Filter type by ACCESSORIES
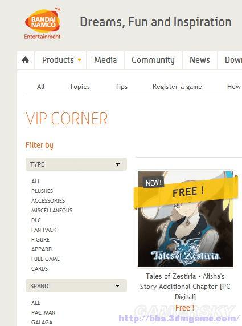 [48, 200]
